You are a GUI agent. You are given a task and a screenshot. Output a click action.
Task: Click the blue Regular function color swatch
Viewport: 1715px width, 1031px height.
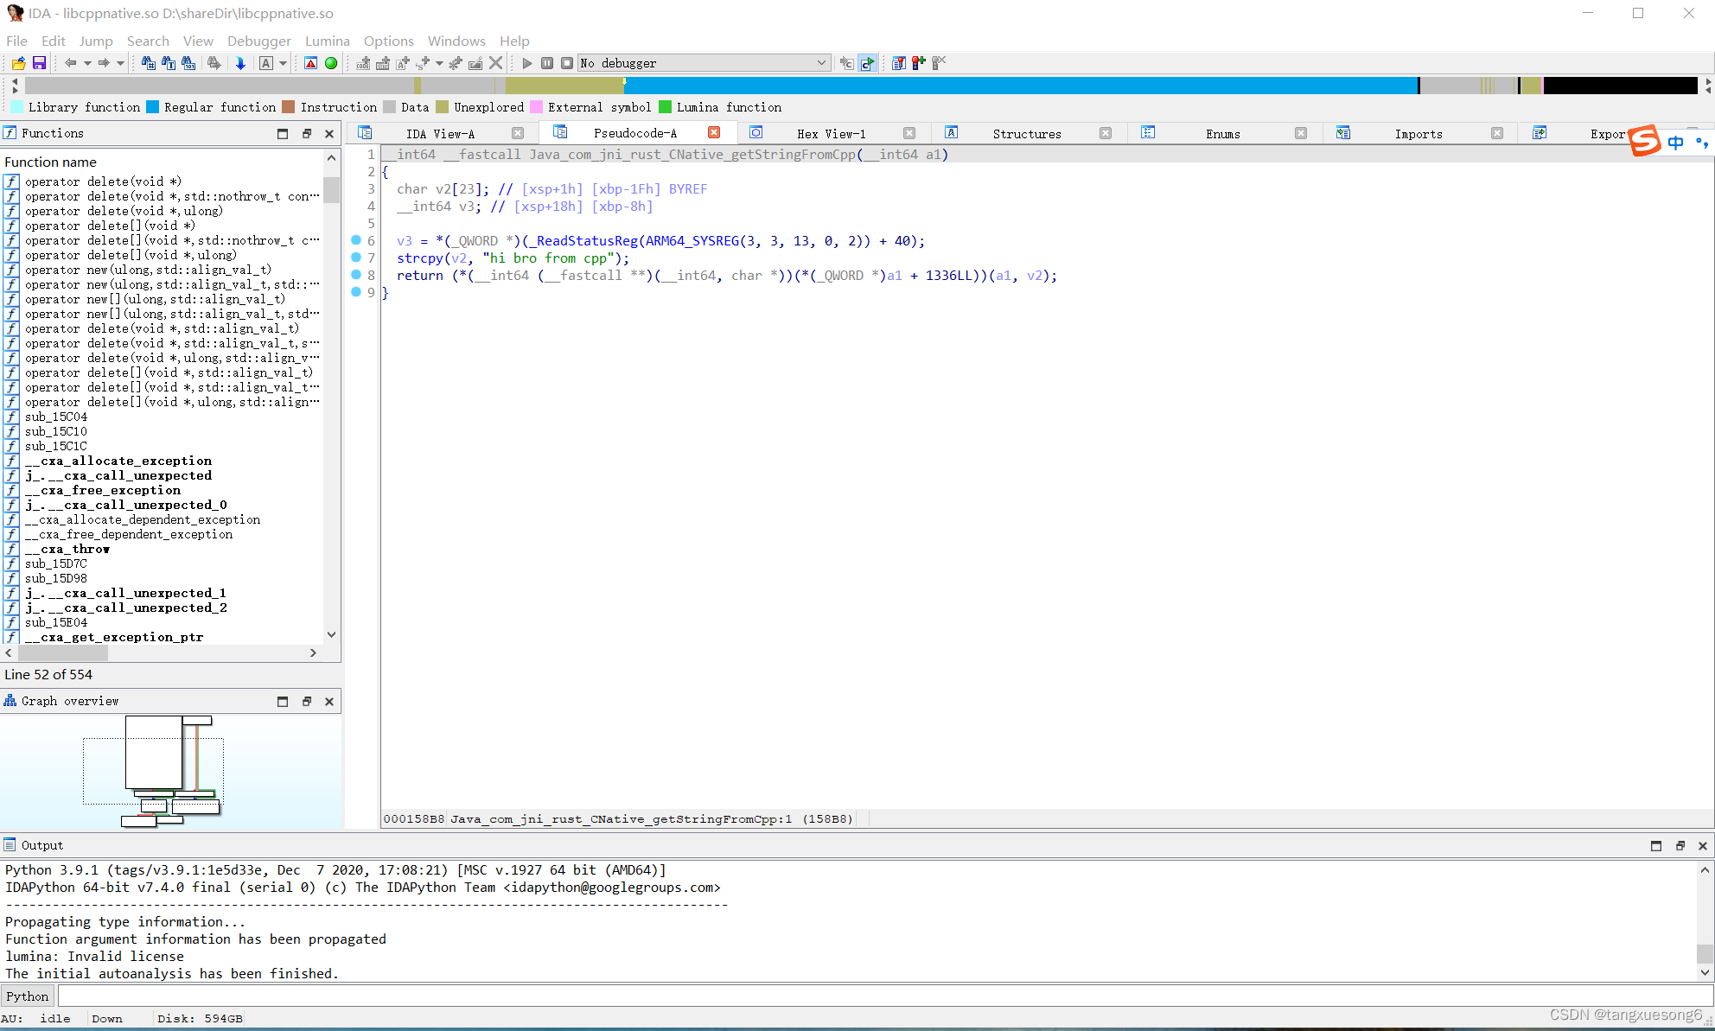[153, 107]
